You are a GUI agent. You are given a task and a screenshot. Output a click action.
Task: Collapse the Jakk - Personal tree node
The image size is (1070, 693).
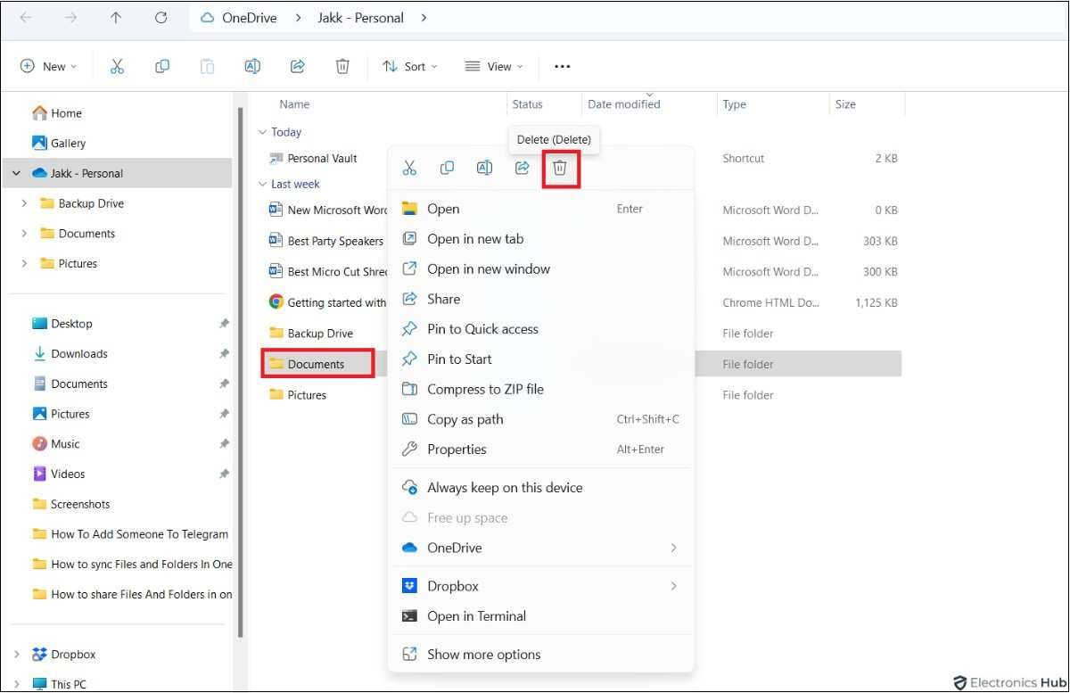coord(16,173)
